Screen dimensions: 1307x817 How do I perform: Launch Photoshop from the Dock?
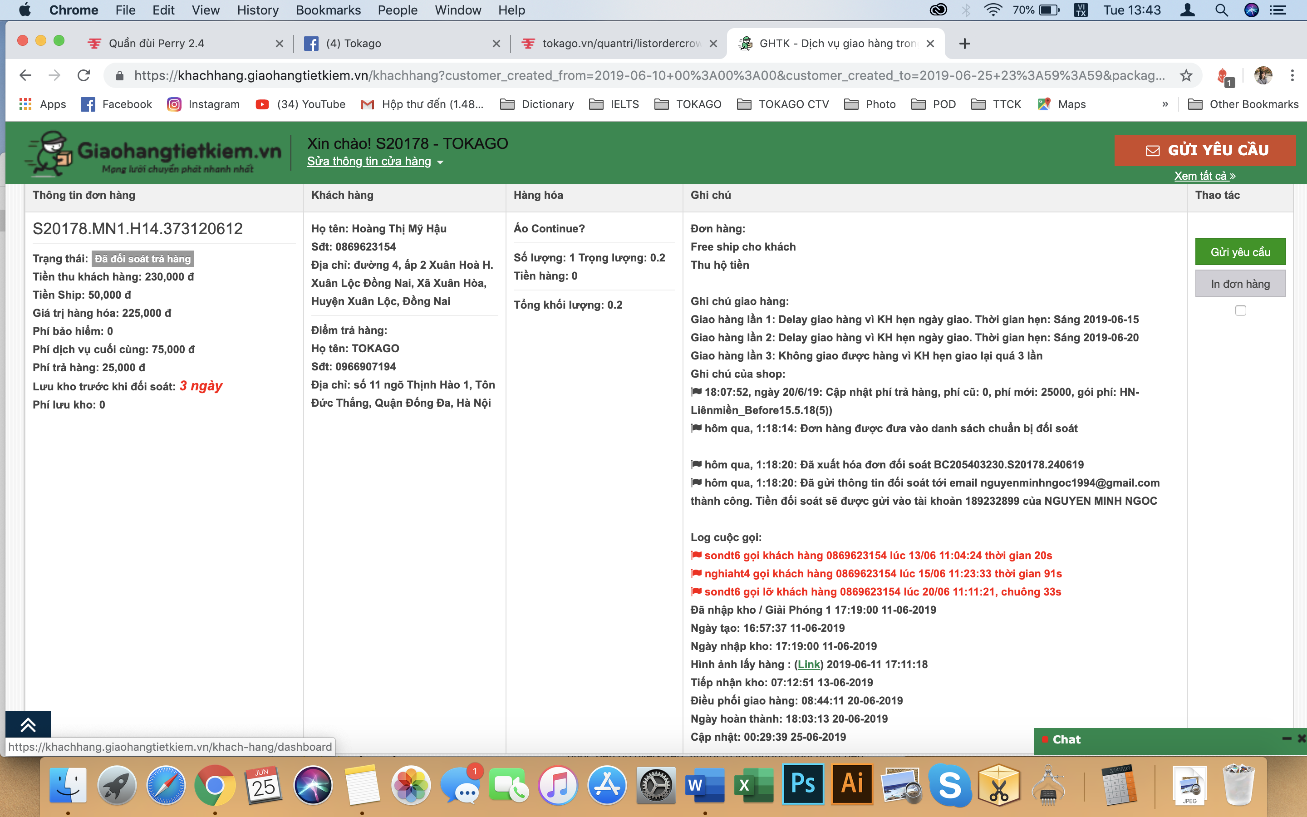[803, 784]
